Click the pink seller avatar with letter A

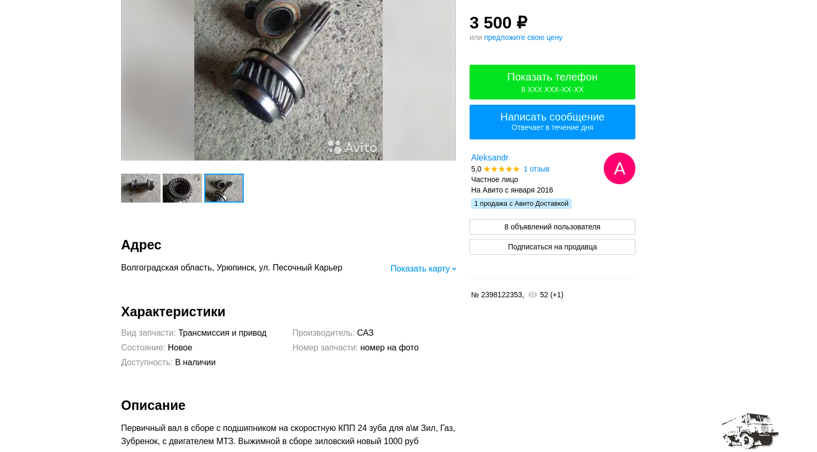(619, 168)
